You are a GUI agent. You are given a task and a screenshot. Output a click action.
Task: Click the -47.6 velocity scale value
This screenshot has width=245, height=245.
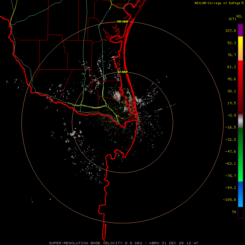231,152
